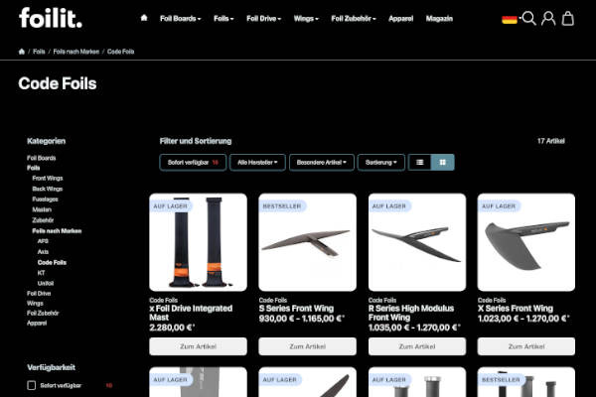Click R Series High Modulus Front Wing title

pyautogui.click(x=411, y=313)
